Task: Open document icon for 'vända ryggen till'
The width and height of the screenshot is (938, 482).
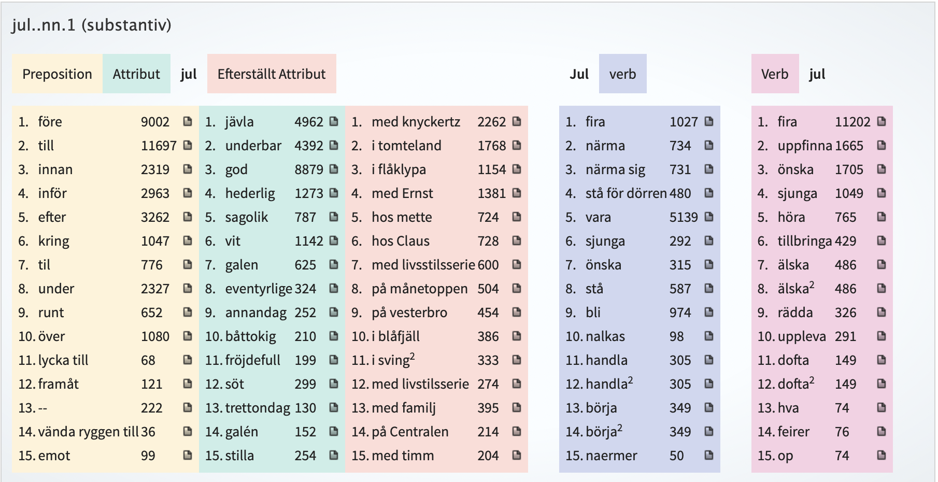Action: 188,431
